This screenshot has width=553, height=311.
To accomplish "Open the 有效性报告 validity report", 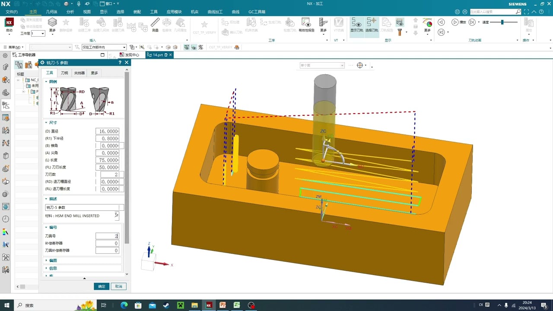I will (x=306, y=25).
